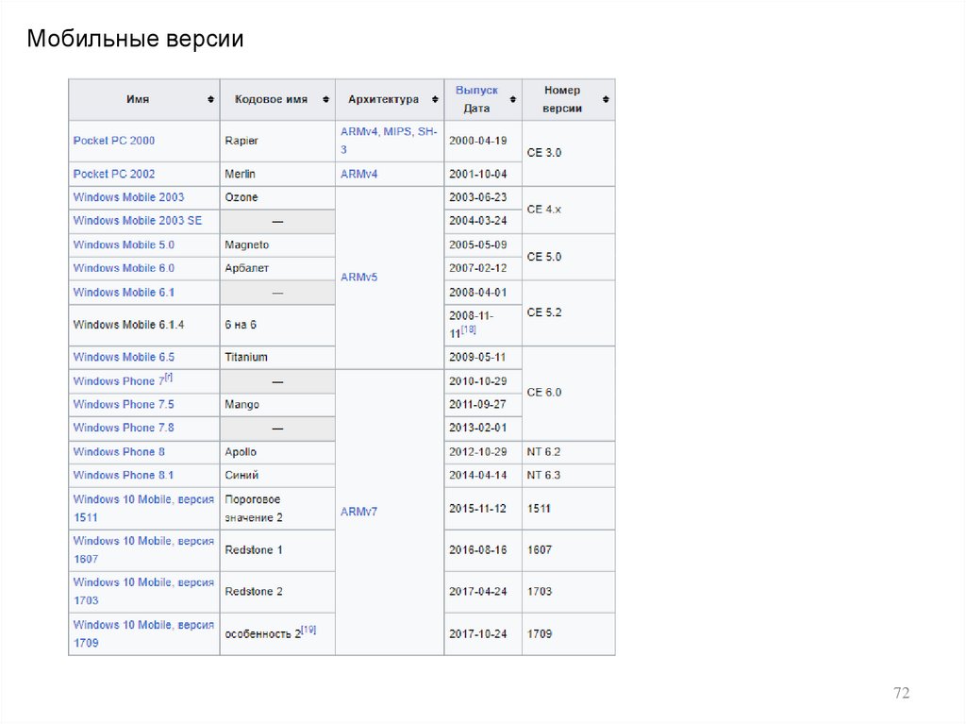Select the date 2012-10-29

[478, 452]
